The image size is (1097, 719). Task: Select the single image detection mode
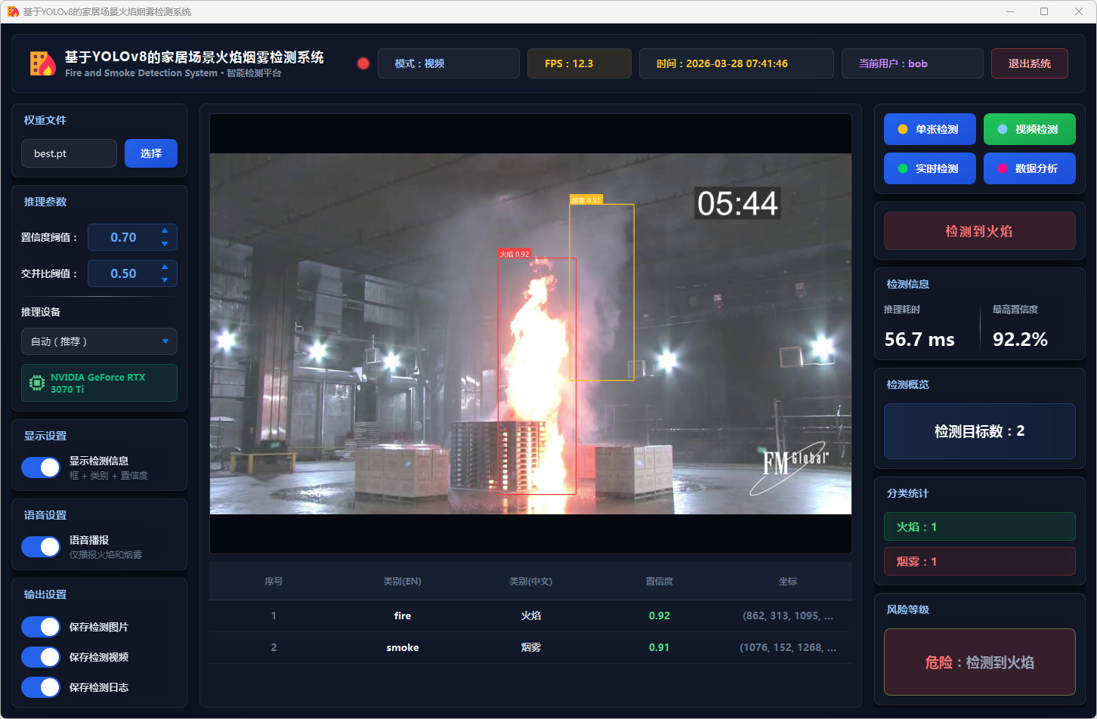pyautogui.click(x=929, y=129)
